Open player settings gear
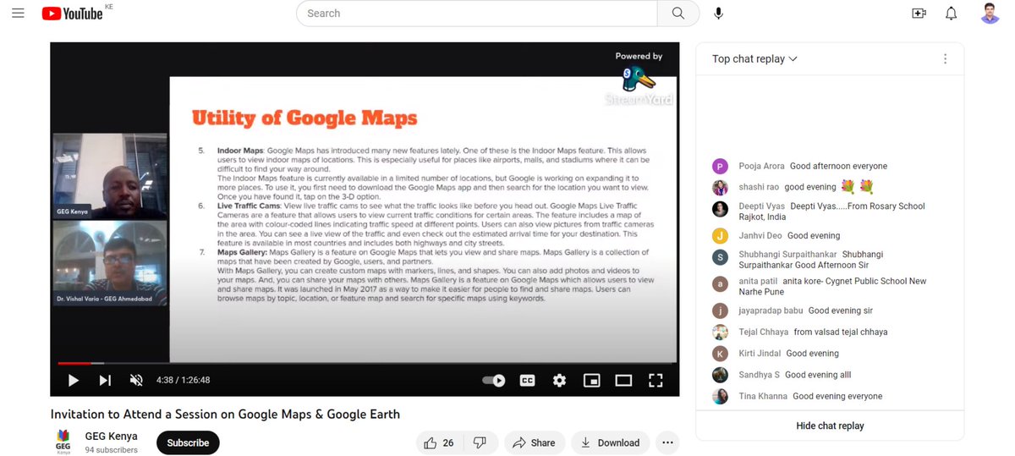 click(559, 381)
